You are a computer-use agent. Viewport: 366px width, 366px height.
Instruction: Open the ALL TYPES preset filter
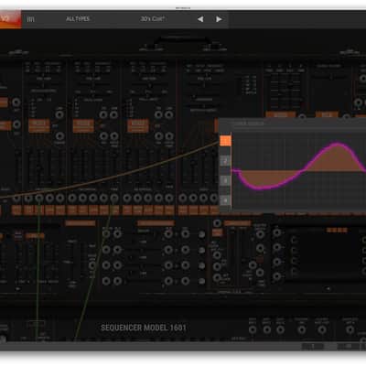point(78,19)
